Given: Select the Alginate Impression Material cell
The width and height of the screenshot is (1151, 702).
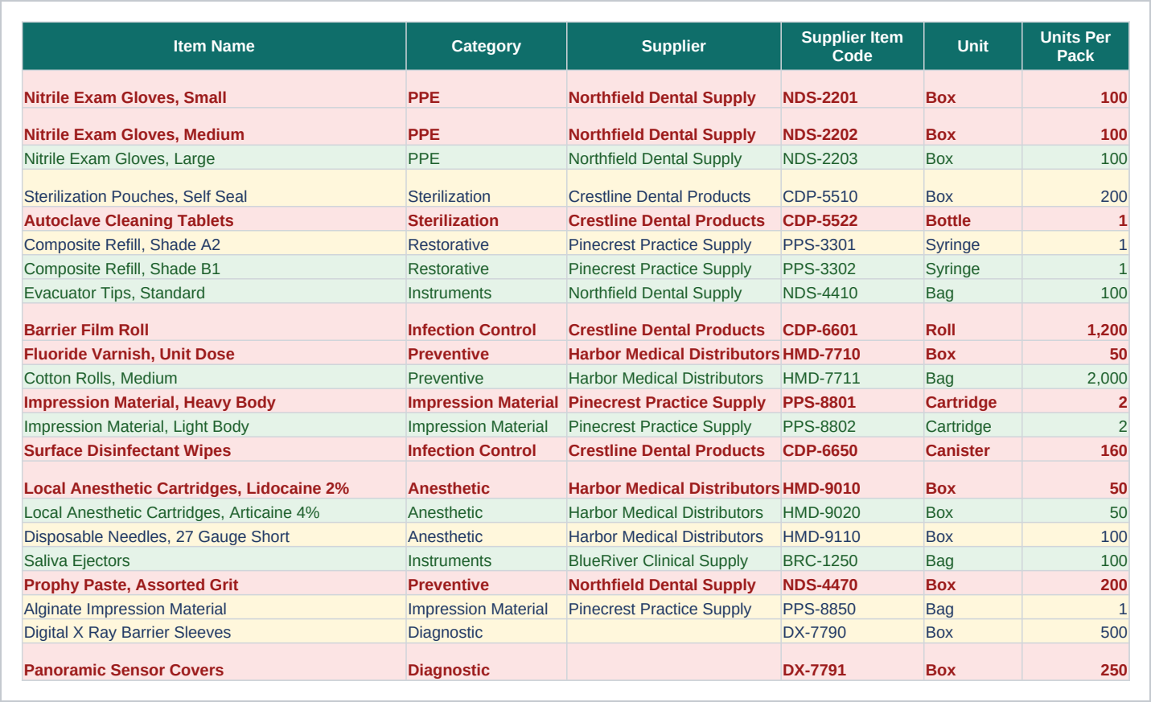Looking at the screenshot, I should tap(214, 609).
